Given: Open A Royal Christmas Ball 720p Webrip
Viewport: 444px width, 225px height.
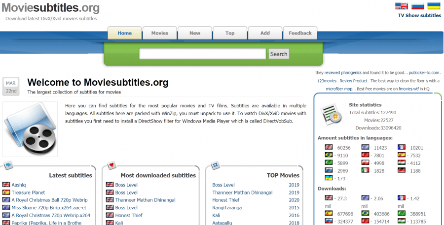Looking at the screenshot, I should pyautogui.click(x=49, y=200).
